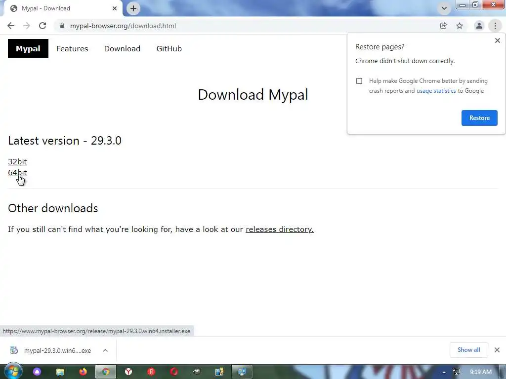
Task: Open File Explorer from the taskbar
Action: 60,372
